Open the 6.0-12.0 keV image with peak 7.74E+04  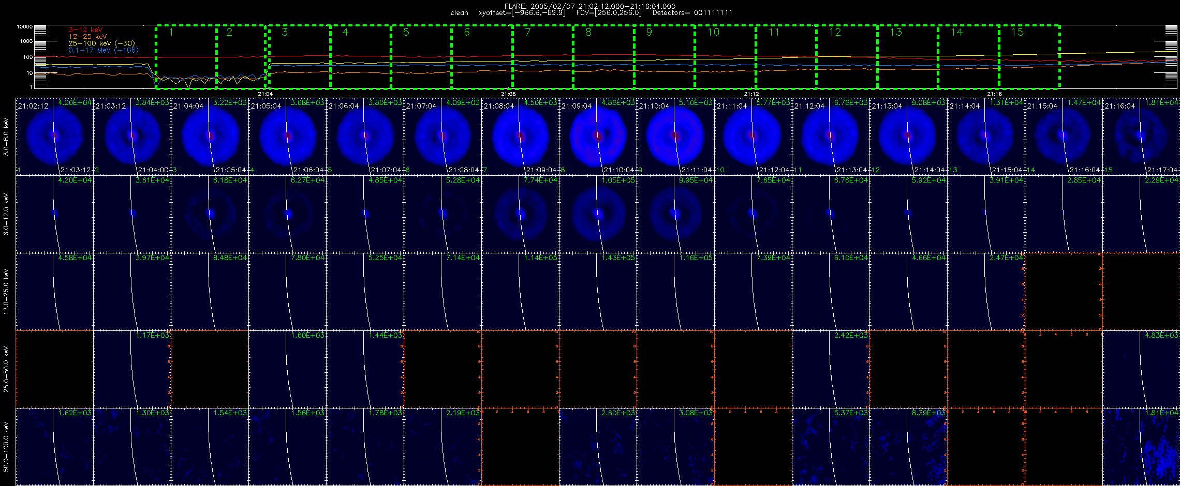pos(520,214)
